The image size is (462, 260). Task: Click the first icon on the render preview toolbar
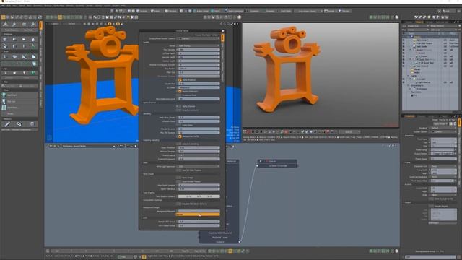pos(245,131)
